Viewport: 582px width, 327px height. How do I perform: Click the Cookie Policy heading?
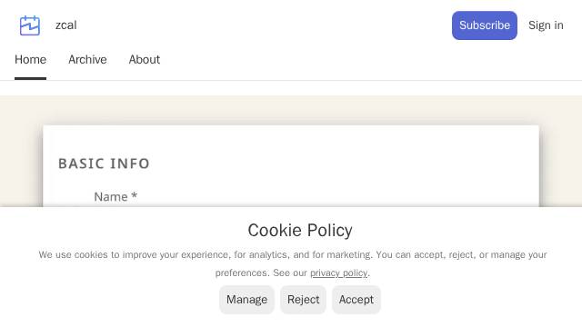click(300, 230)
